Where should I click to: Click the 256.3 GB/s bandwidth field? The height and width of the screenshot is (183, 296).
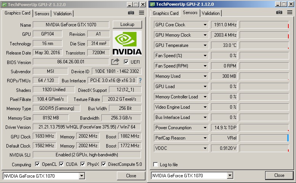121,118
